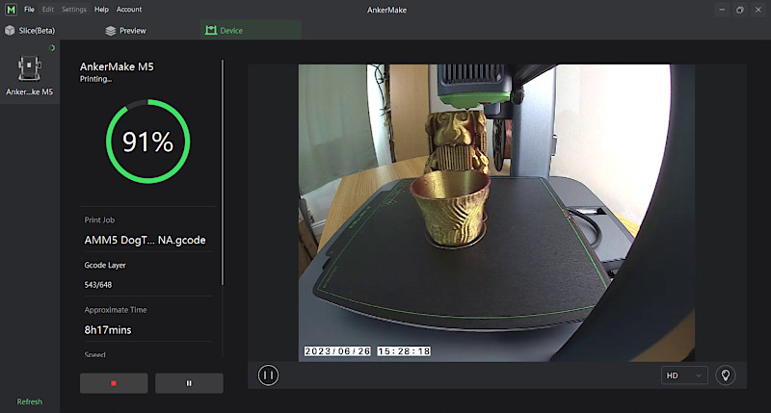The height and width of the screenshot is (413, 771).
Task: Click the Refresh link
Action: click(x=30, y=401)
